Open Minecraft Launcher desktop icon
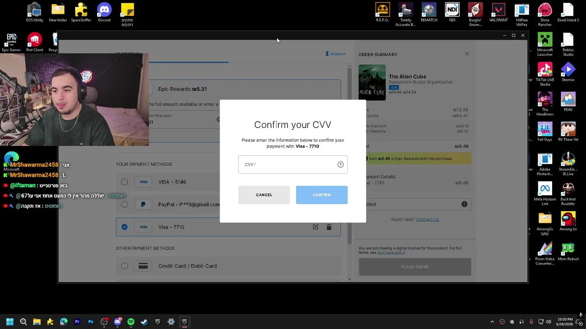 (x=545, y=44)
